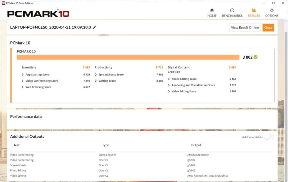Click the Type column header
This screenshot has width=288, height=182.
pos(106,145)
